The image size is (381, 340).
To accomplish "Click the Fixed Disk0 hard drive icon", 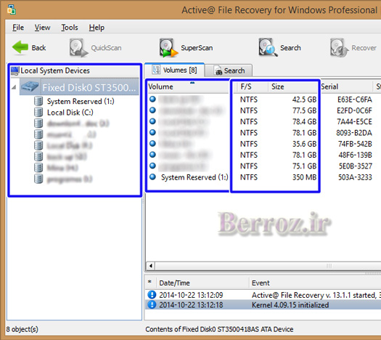I will coord(30,87).
